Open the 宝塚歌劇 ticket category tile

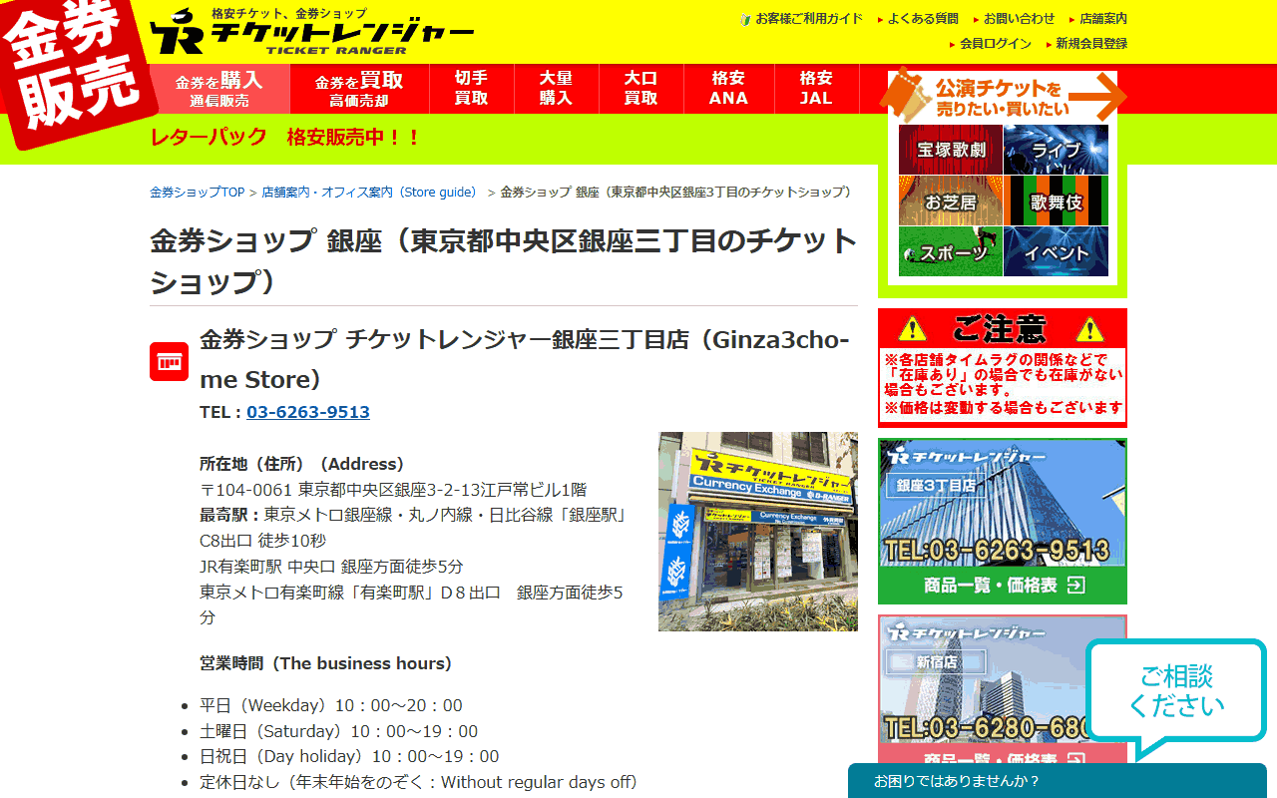(x=950, y=150)
